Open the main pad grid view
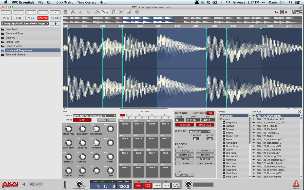The image size is (304, 190). (x=66, y=12)
